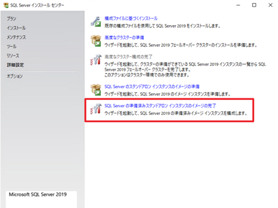Click the wrench icon beside 構成ファイルに基づくインストール
The height and width of the screenshot is (208, 278).
click(96, 22)
